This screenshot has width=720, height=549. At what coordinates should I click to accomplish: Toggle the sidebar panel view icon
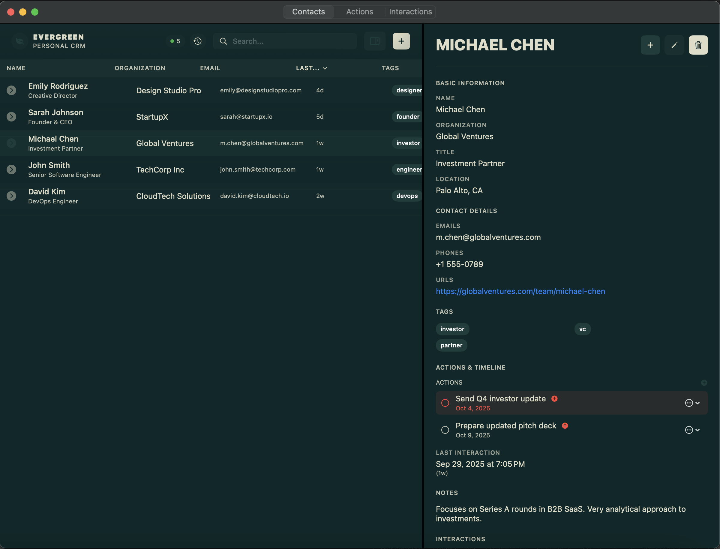[x=374, y=41]
